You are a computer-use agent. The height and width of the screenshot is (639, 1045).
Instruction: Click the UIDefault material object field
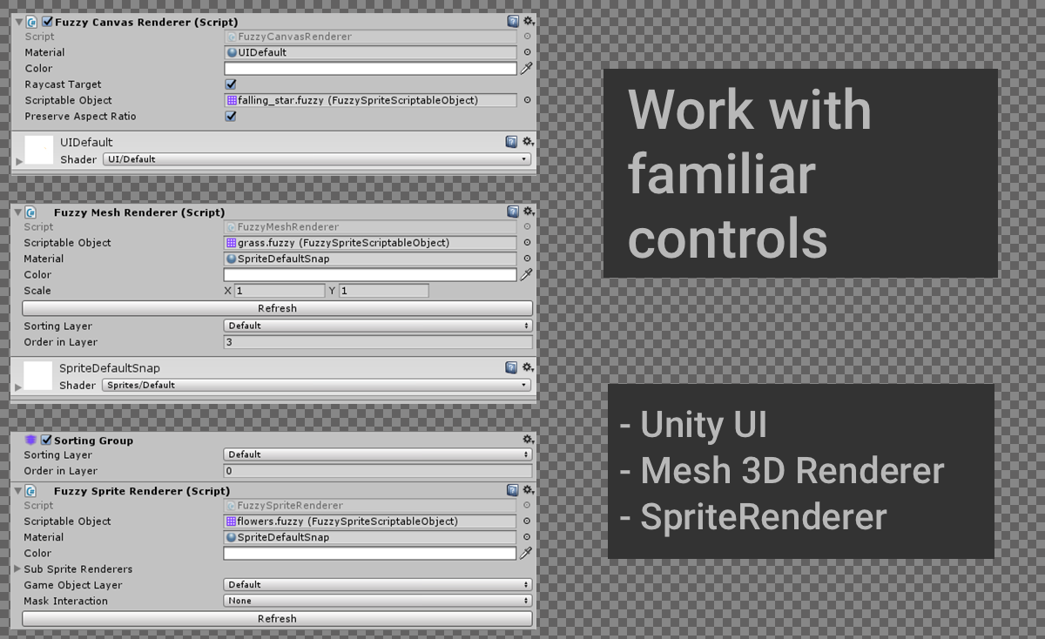[370, 52]
